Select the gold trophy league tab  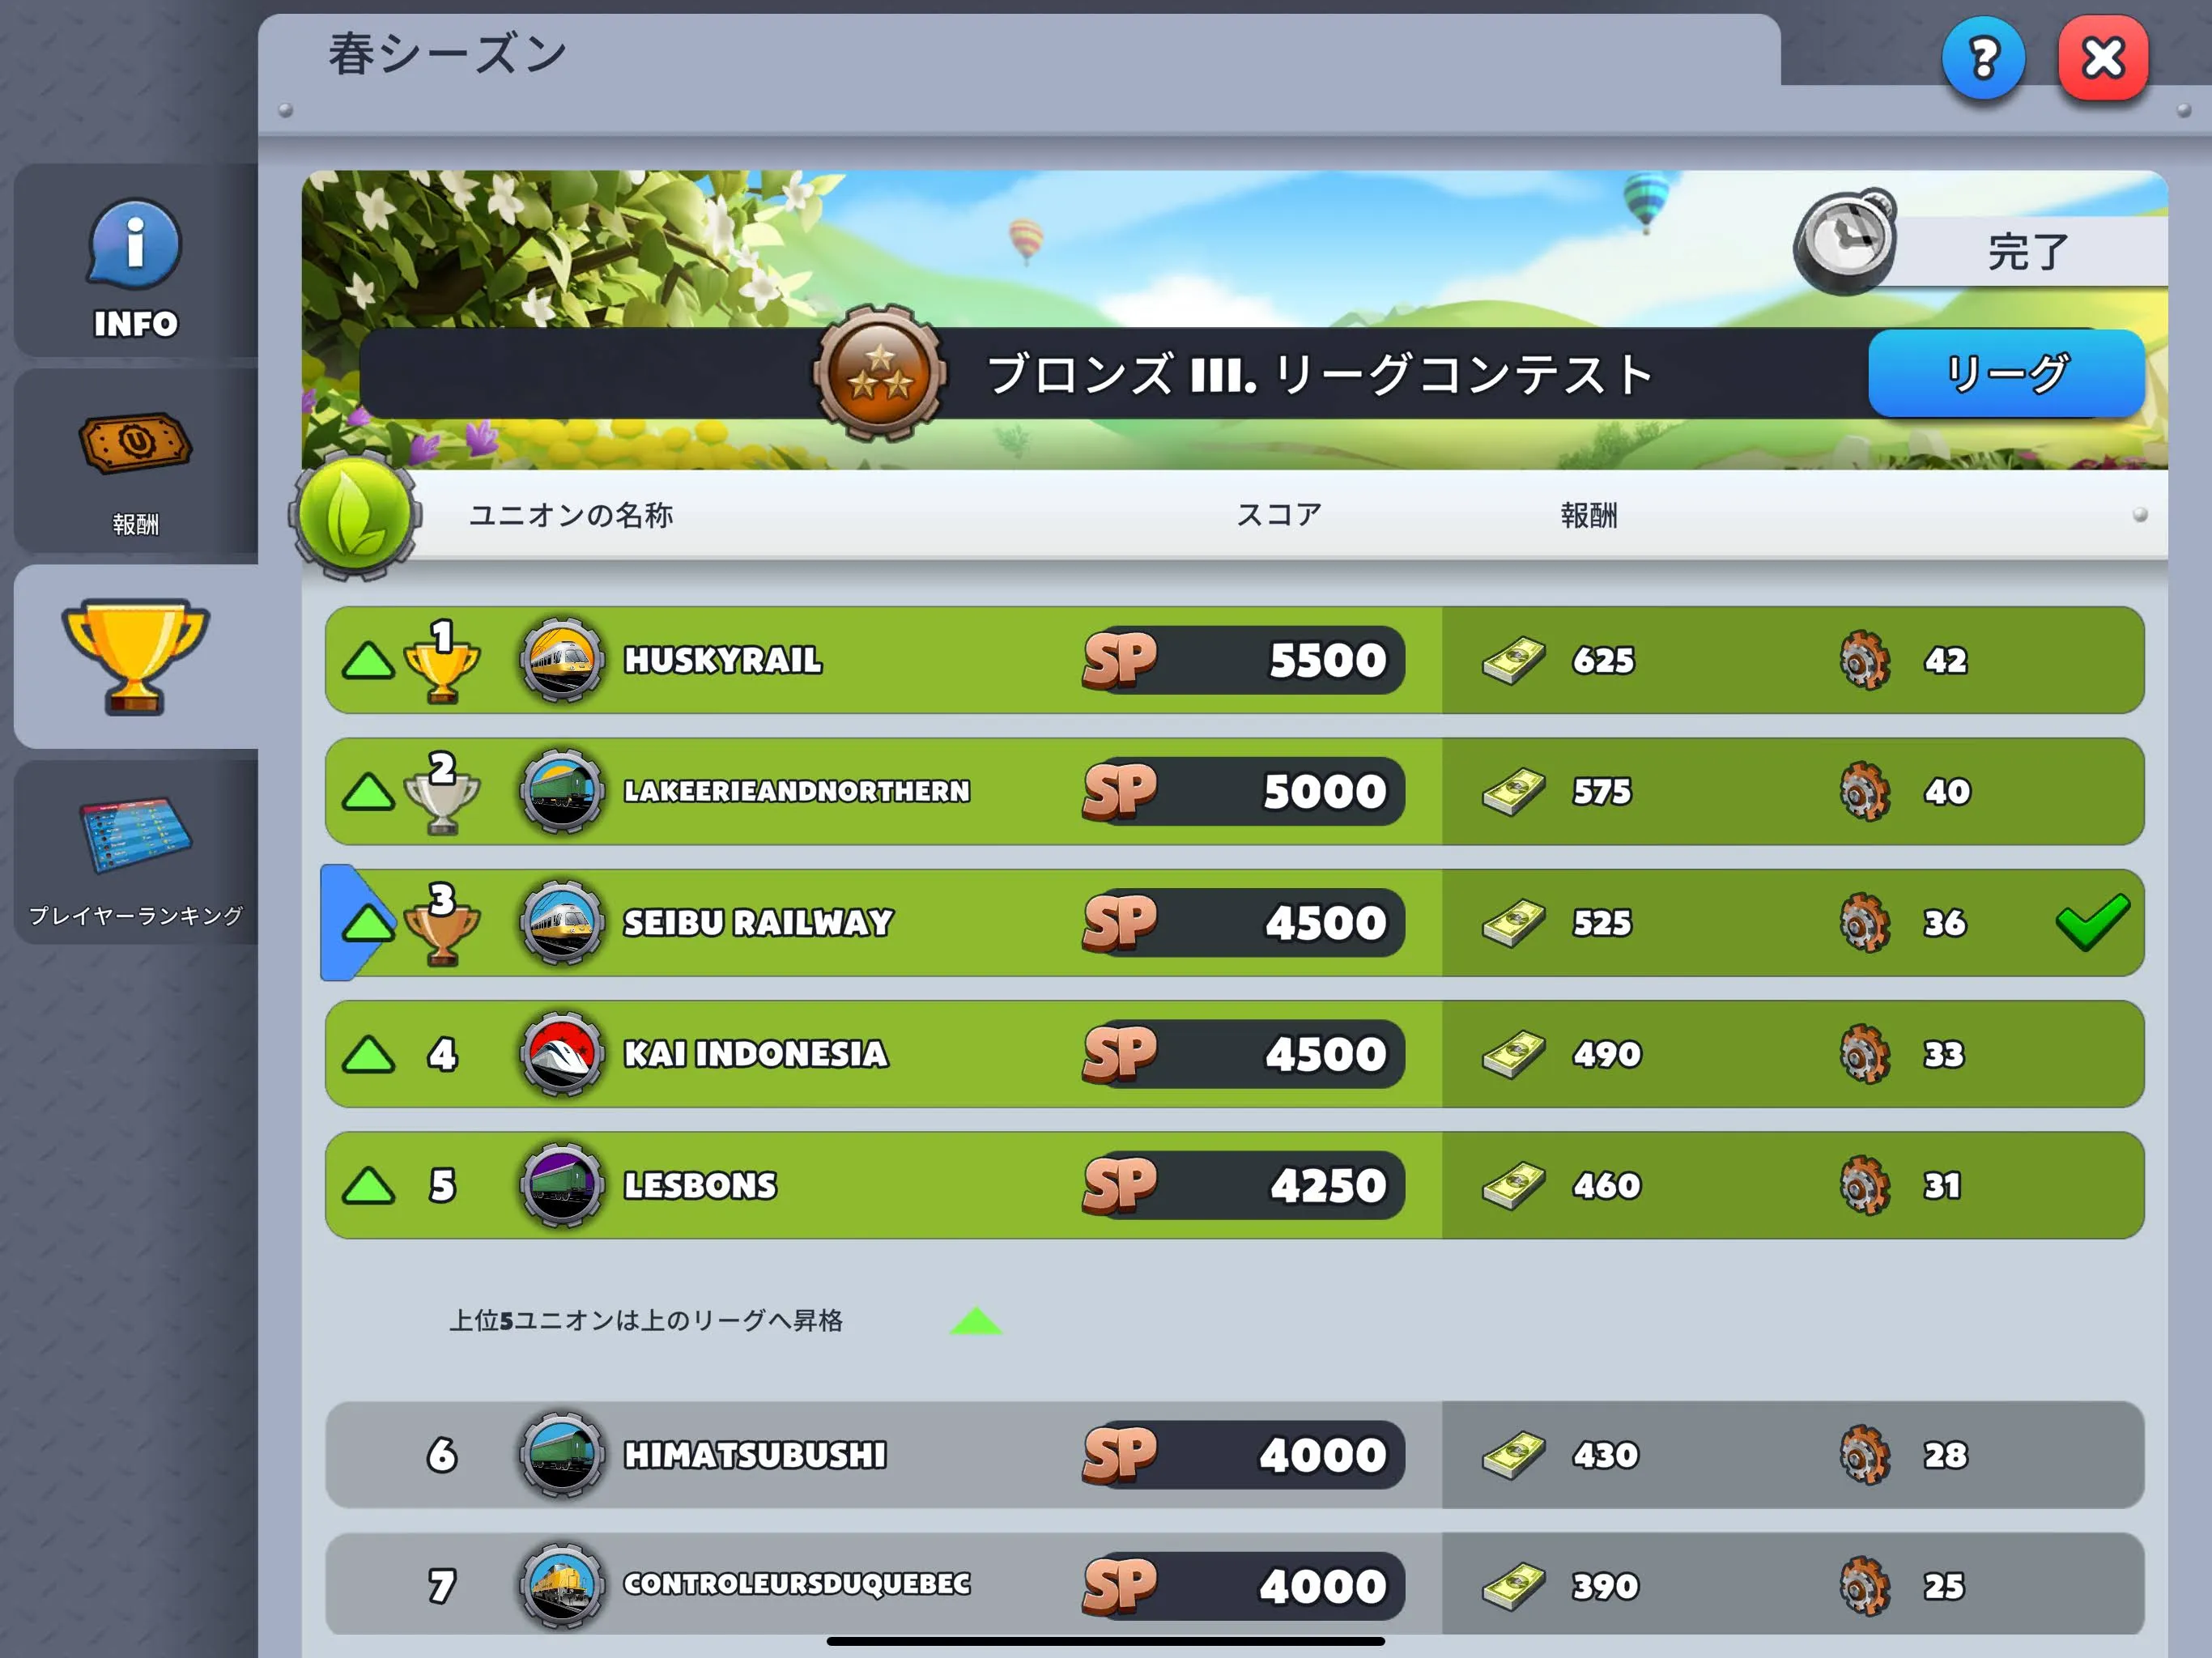(x=135, y=657)
